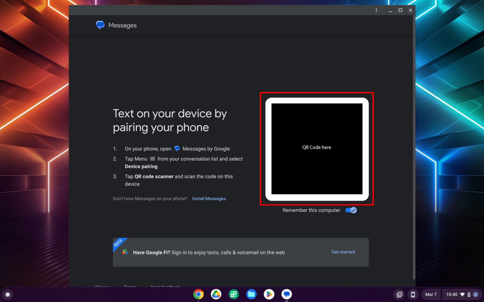Image resolution: width=484 pixels, height=302 pixels.
Task: Click the Messages logo in the app header
Action: [100, 25]
